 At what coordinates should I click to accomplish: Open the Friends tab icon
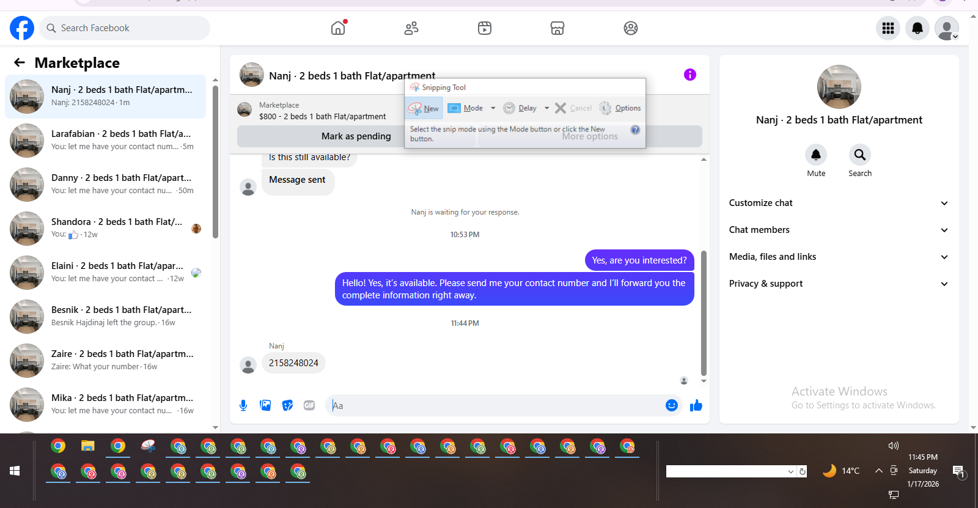point(411,28)
